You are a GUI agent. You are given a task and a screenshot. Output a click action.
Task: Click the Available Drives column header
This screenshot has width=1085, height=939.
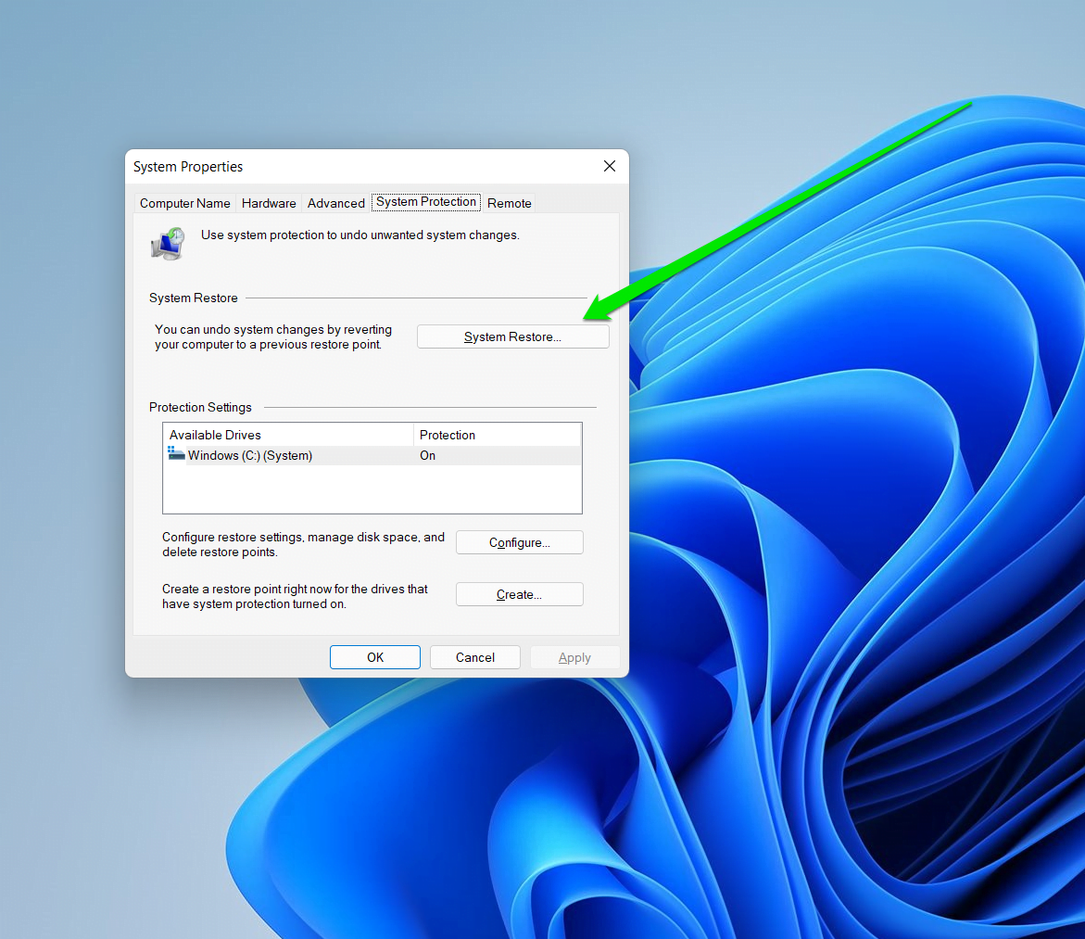[288, 435]
